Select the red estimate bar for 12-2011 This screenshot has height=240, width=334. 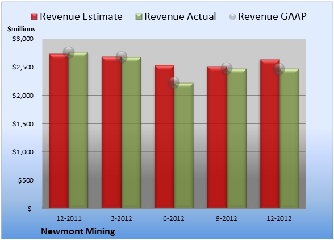tap(59, 131)
